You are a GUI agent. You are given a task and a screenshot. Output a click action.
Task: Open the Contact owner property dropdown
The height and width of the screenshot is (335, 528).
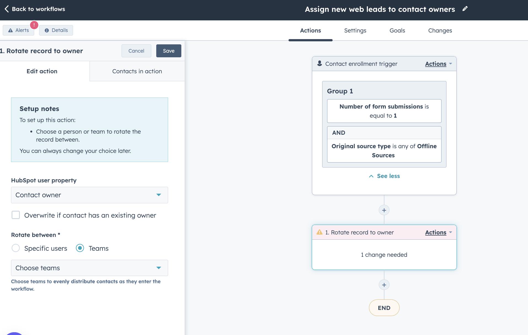[89, 195]
